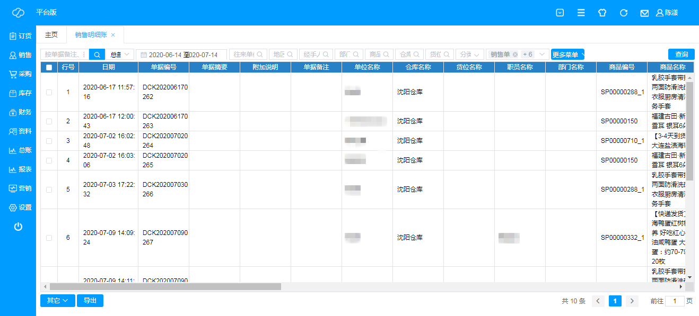Check the checkbox for row 1
The height and width of the screenshot is (316, 699).
49,92
